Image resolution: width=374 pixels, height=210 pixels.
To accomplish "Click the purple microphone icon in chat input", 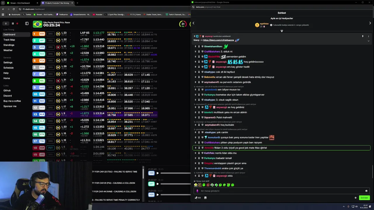I will (197, 191).
